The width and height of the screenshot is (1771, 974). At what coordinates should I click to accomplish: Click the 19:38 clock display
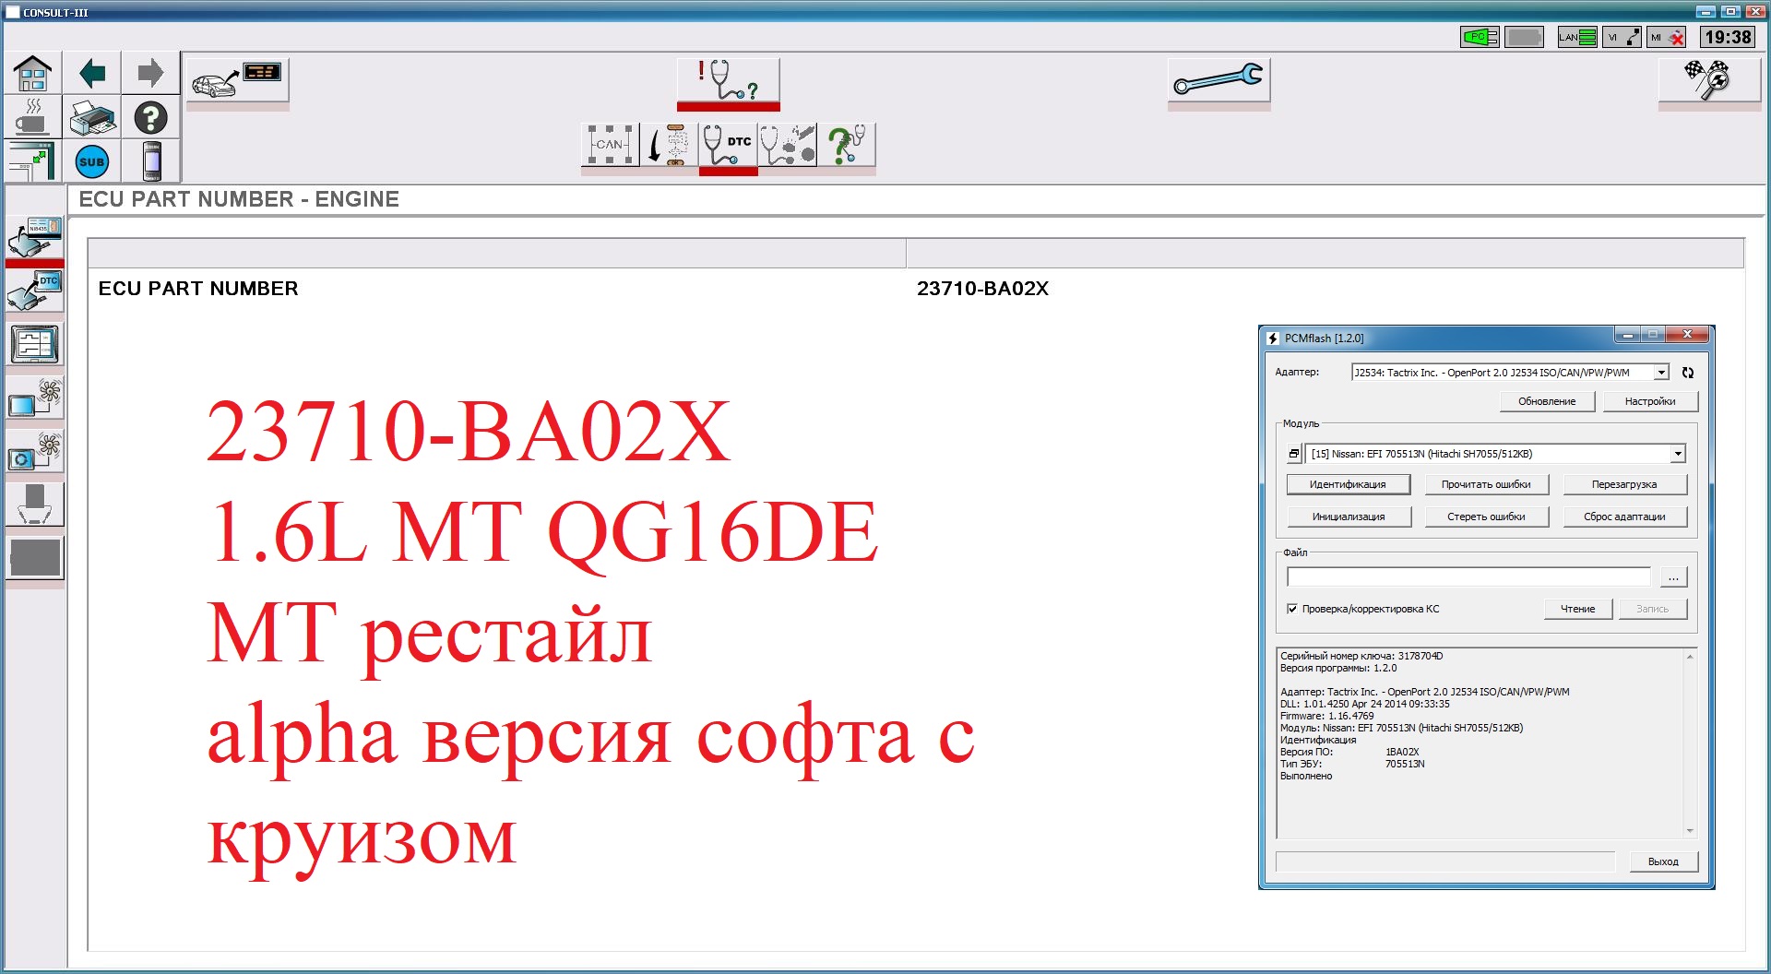(x=1728, y=37)
